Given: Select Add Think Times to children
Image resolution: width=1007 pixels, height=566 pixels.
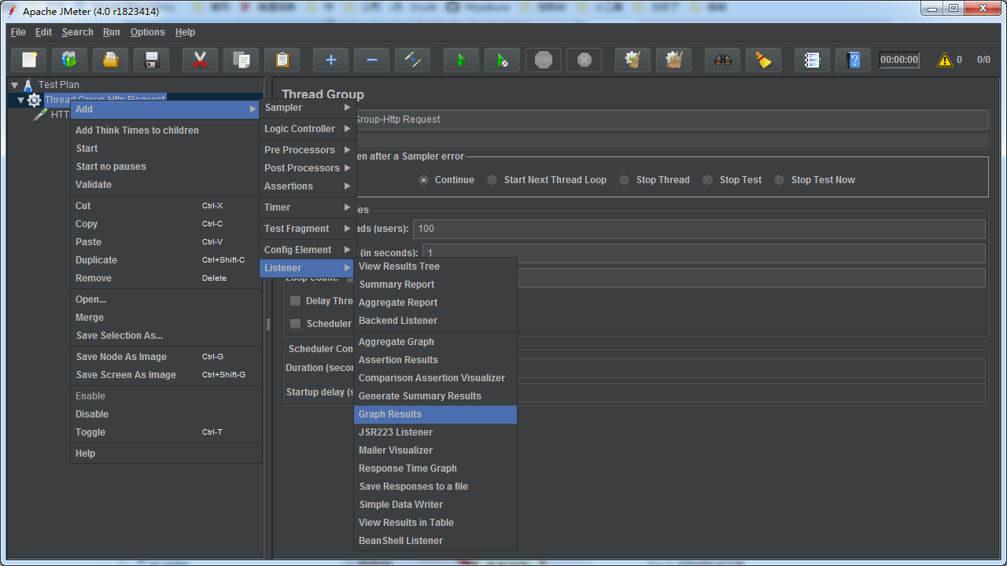Looking at the screenshot, I should click(x=166, y=130).
